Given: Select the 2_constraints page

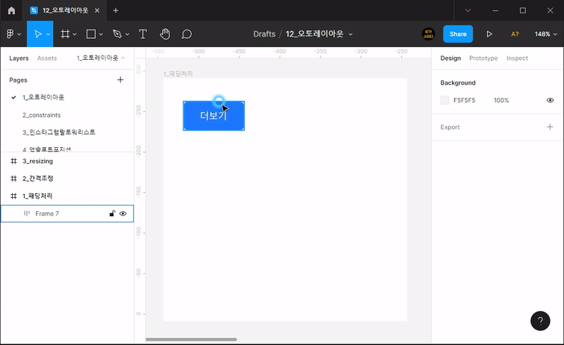Looking at the screenshot, I should coord(42,115).
